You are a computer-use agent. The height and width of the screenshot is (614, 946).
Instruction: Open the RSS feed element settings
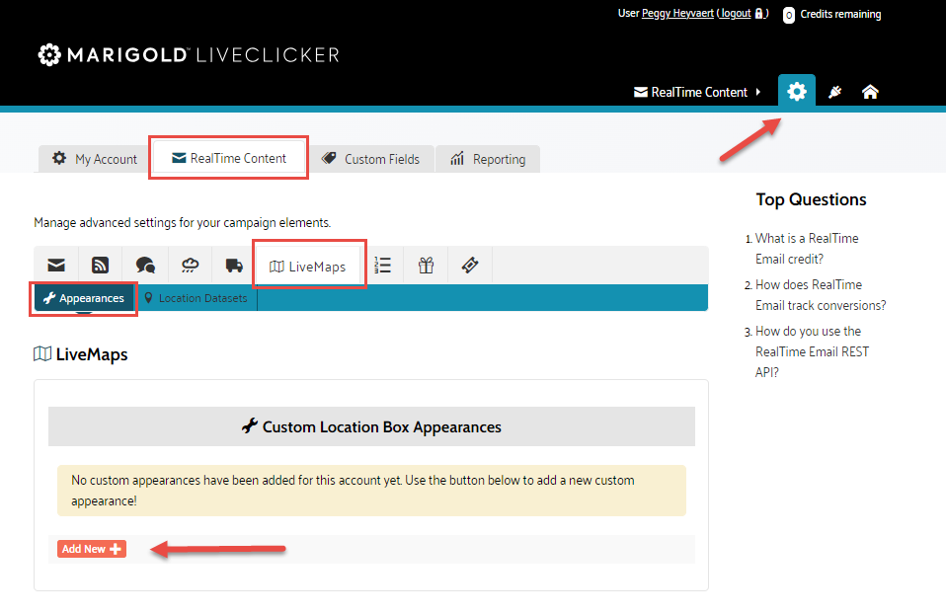[x=100, y=266]
